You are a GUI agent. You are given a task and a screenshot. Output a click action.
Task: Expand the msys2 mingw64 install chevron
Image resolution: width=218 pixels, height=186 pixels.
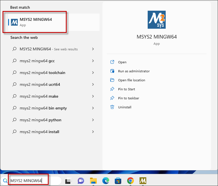coord(93,132)
